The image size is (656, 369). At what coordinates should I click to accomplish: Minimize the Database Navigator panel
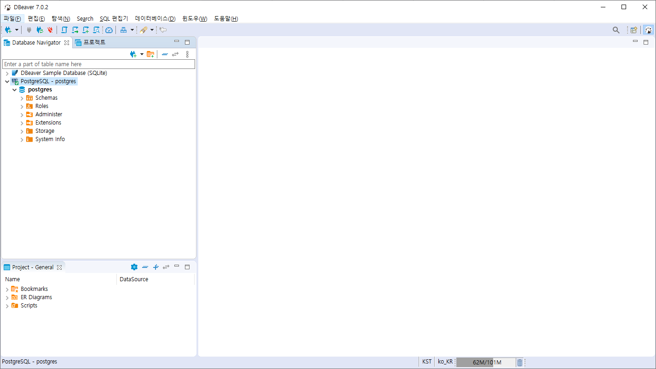(x=177, y=42)
